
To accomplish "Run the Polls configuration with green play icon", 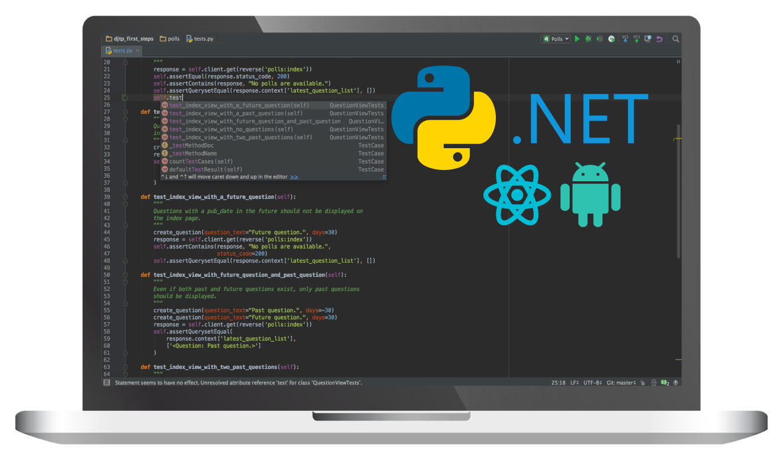I will point(577,39).
